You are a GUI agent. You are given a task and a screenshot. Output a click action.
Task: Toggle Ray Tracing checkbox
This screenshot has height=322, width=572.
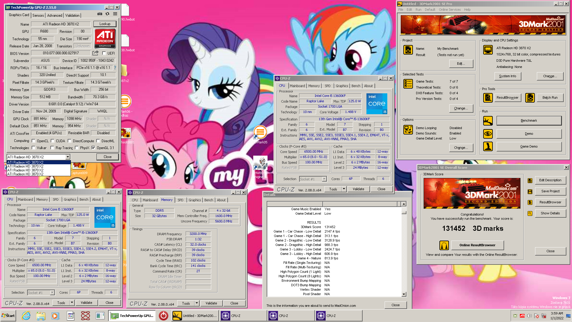[x=52, y=148]
